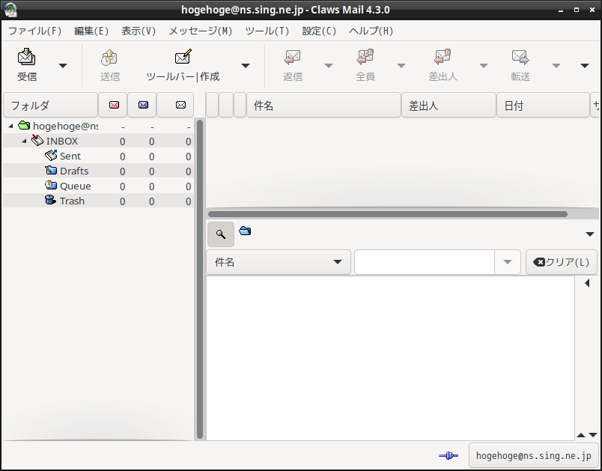Viewport: 602px width, 471px height.
Task: Open the Compose (作成) dropdown arrow
Action: click(x=246, y=66)
